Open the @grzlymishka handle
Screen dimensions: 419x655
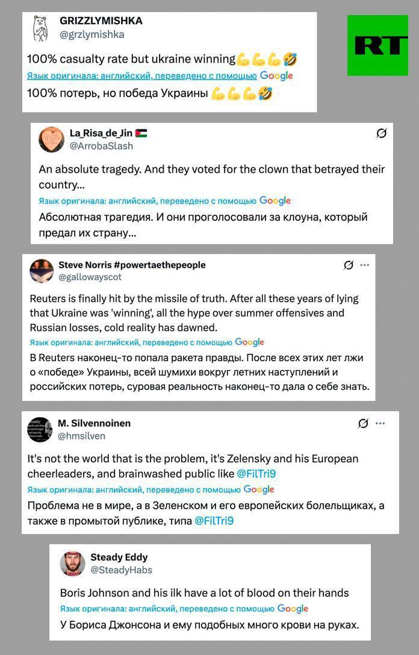tap(92, 35)
